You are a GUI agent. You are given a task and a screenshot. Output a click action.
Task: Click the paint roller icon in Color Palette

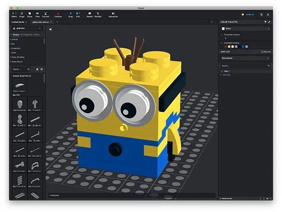pyautogui.click(x=266, y=22)
